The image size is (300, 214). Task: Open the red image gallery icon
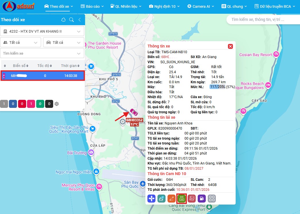point(192,199)
